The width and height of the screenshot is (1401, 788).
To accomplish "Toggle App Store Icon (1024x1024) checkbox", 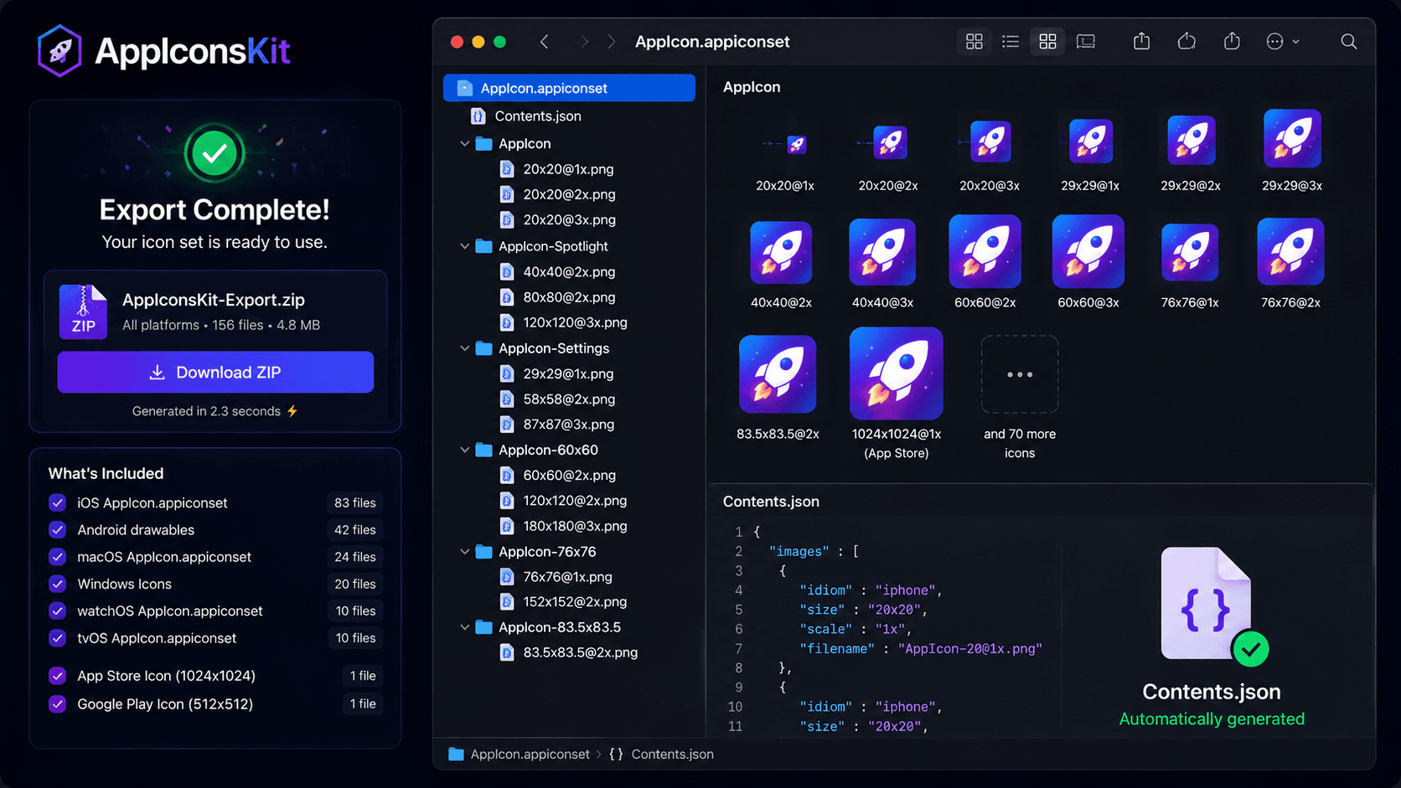I will (x=57, y=676).
